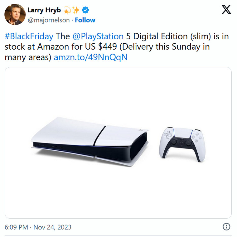Click the 6:09 PM time text

click(17, 227)
